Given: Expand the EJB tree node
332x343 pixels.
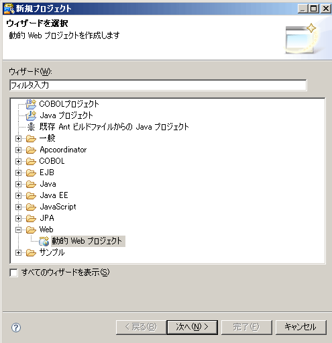Looking at the screenshot, I should click(x=18, y=173).
